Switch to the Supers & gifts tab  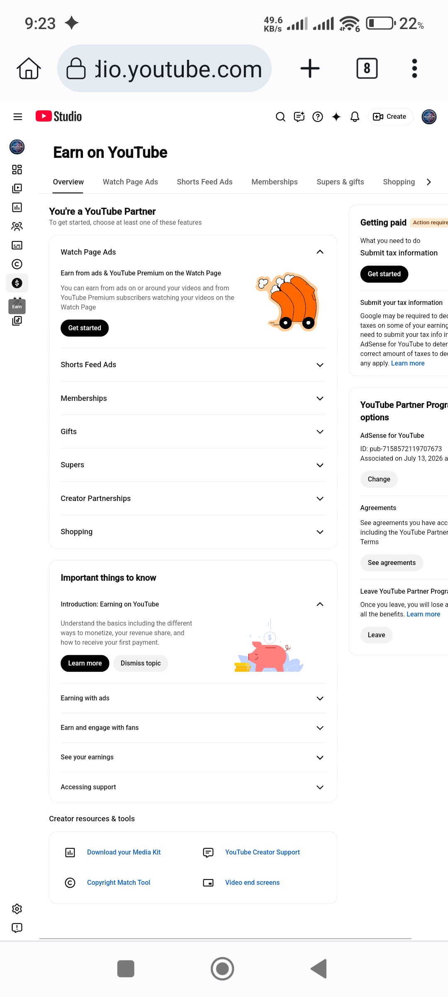click(340, 182)
